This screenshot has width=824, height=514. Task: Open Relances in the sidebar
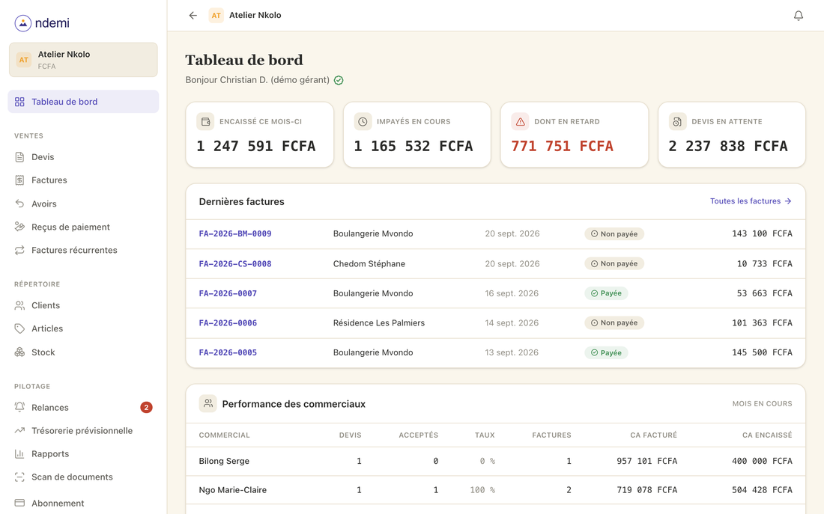tap(83, 408)
